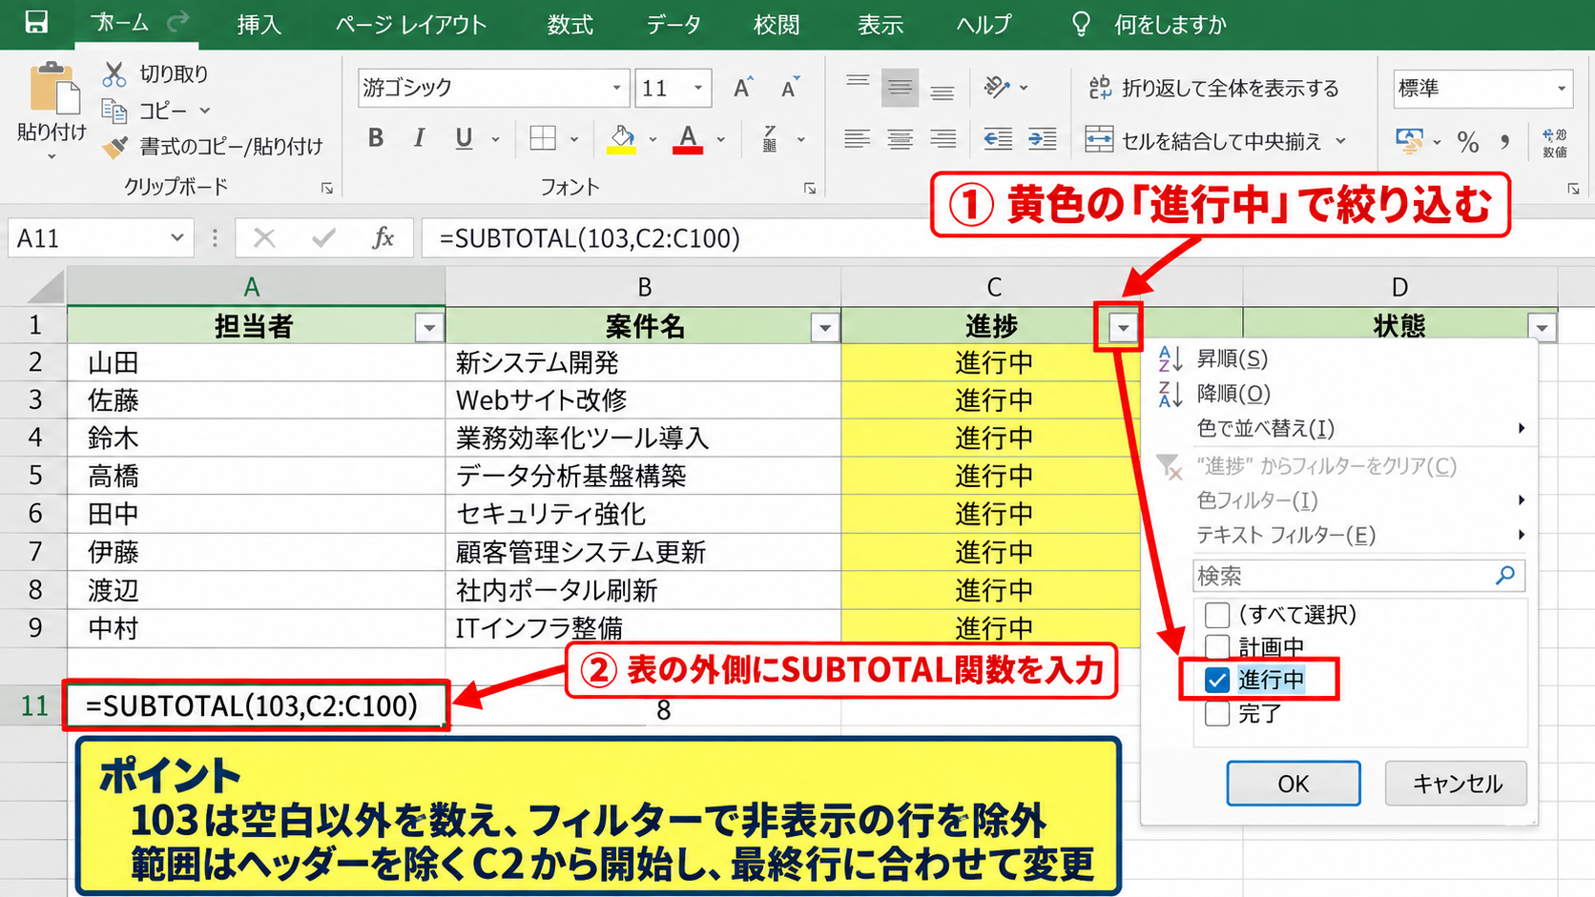Uncheck the 進行中 filter checkbox
Viewport: 1595px width, 897px height.
[1217, 680]
